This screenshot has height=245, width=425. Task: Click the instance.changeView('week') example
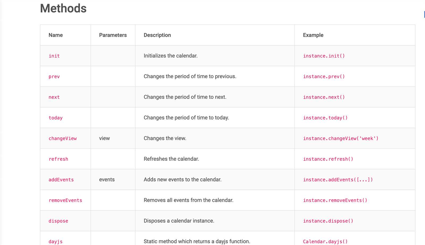pos(341,139)
